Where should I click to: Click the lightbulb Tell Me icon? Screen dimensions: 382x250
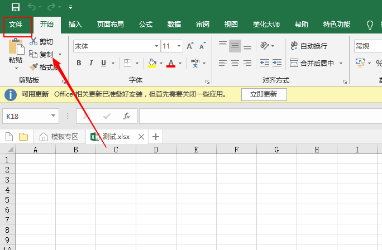pyautogui.click(x=370, y=25)
